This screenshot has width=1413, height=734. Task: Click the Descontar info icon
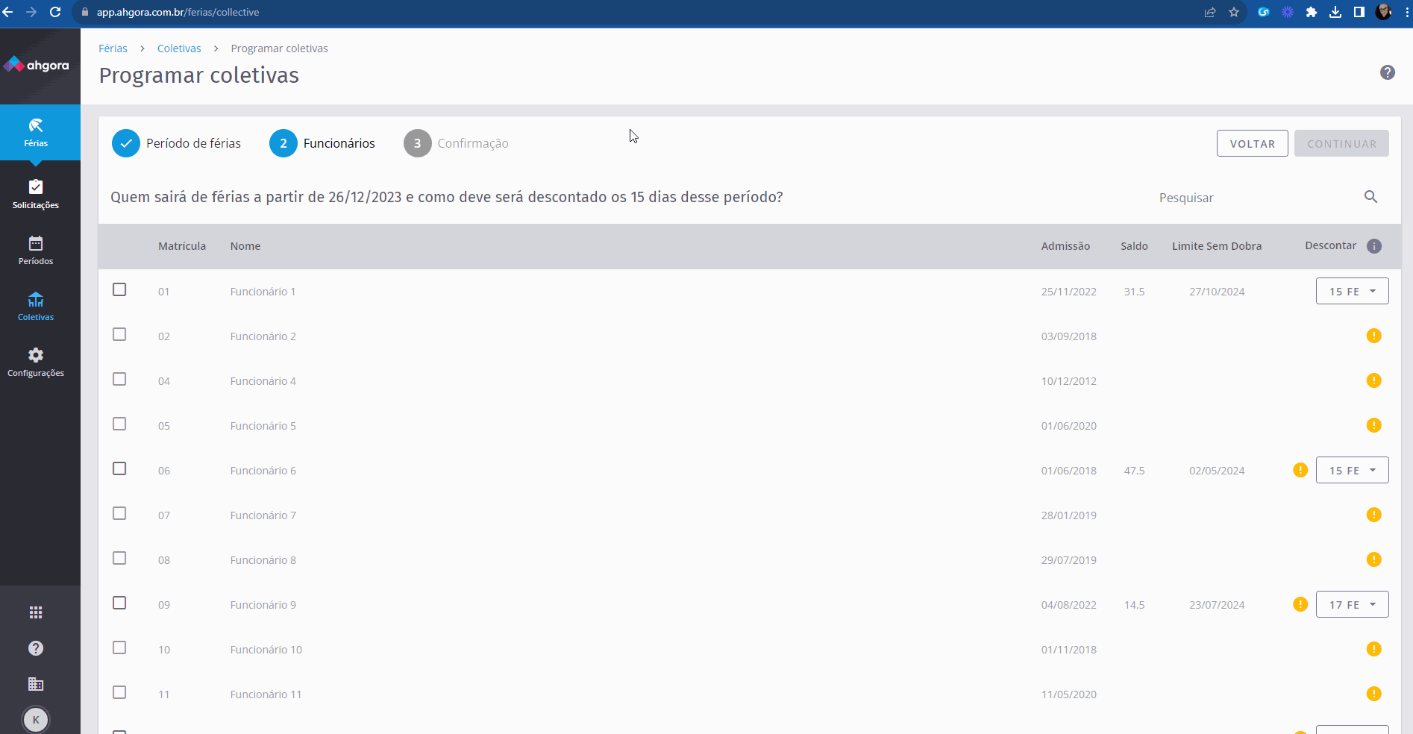(1374, 246)
